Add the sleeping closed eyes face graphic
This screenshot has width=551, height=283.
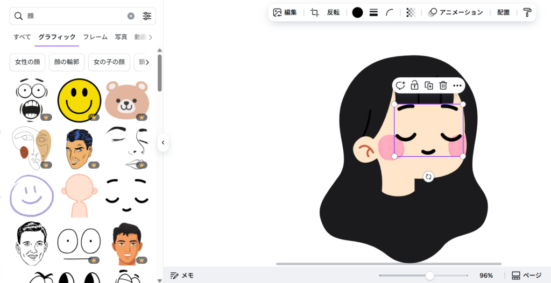click(x=127, y=195)
